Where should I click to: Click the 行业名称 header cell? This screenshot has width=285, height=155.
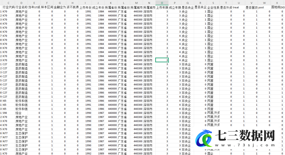click(21, 8)
